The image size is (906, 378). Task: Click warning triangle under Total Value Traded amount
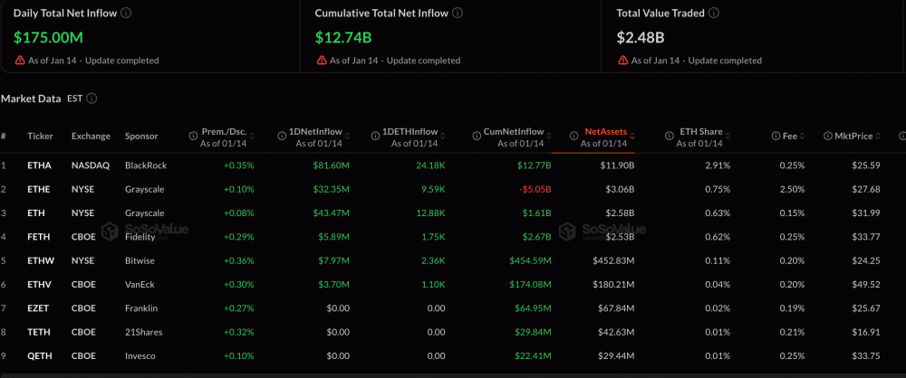(622, 61)
